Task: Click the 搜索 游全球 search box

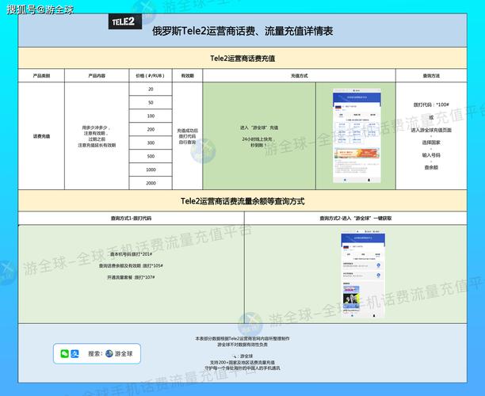Action: [97, 353]
